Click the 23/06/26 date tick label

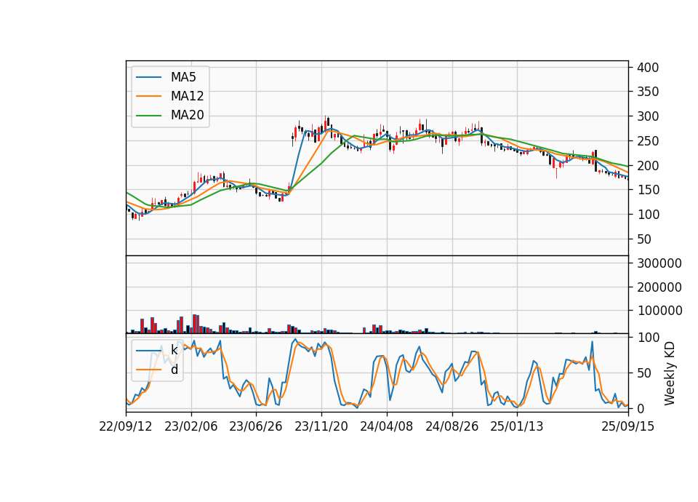pos(256,426)
